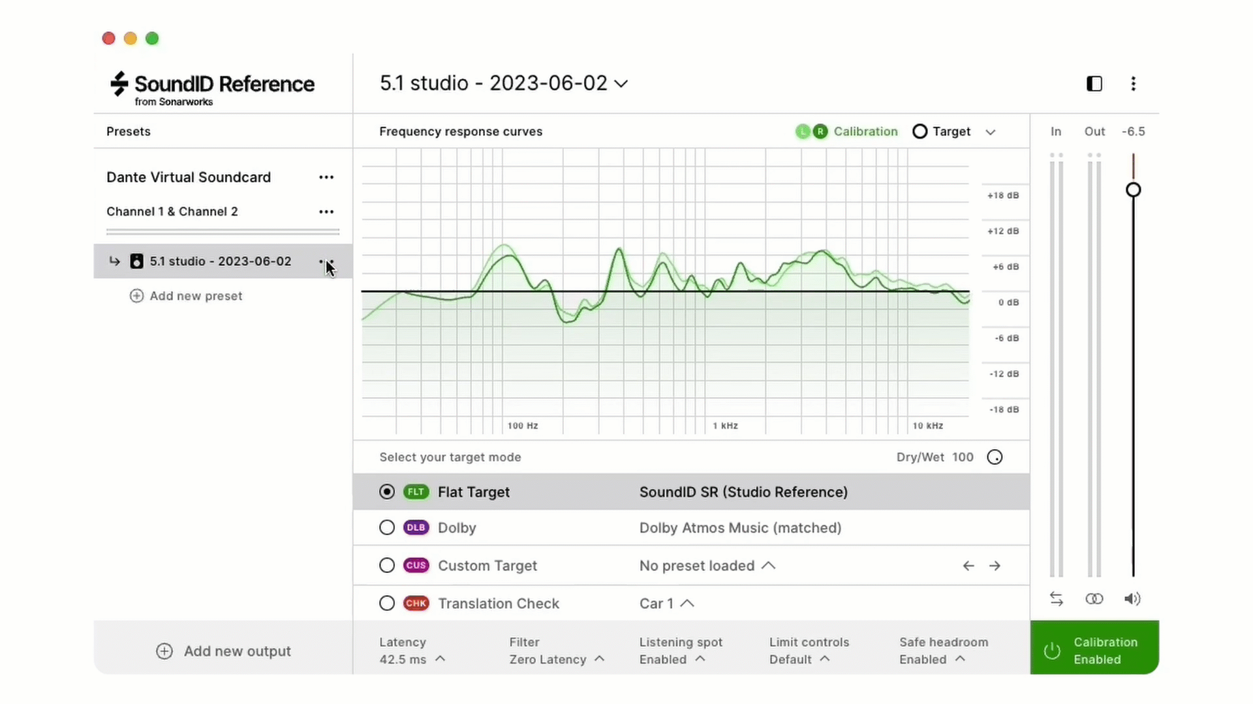Viewport: 1253px width, 704px height.
Task: Open the Car 1 translation check dropdown
Action: [x=666, y=604]
